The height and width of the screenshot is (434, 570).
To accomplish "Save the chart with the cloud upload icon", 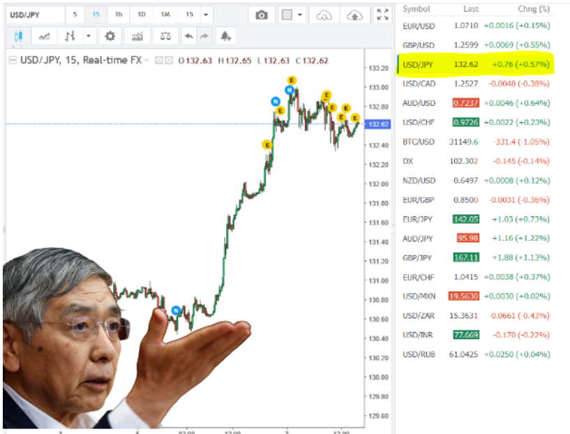I will click(355, 15).
